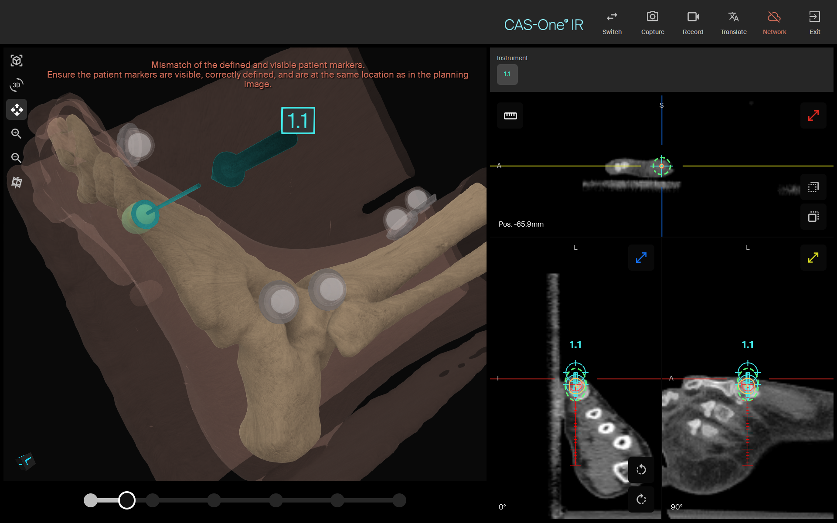Image resolution: width=837 pixels, height=523 pixels.
Task: Click the ruler measurement tool
Action: pos(510,115)
